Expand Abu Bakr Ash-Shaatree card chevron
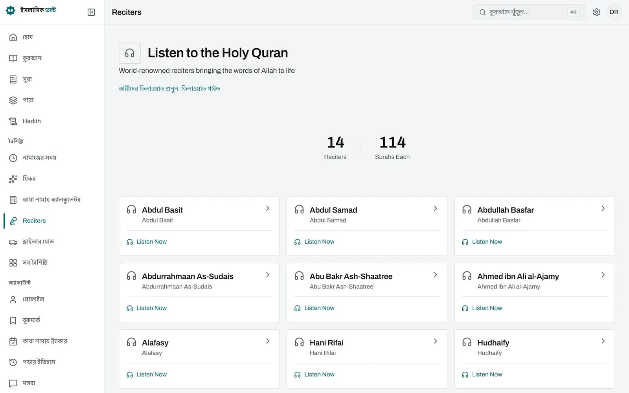This screenshot has width=629, height=393. [x=435, y=275]
